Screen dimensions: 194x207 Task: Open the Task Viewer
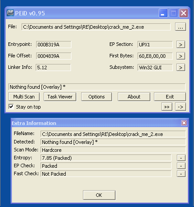coord(60,97)
